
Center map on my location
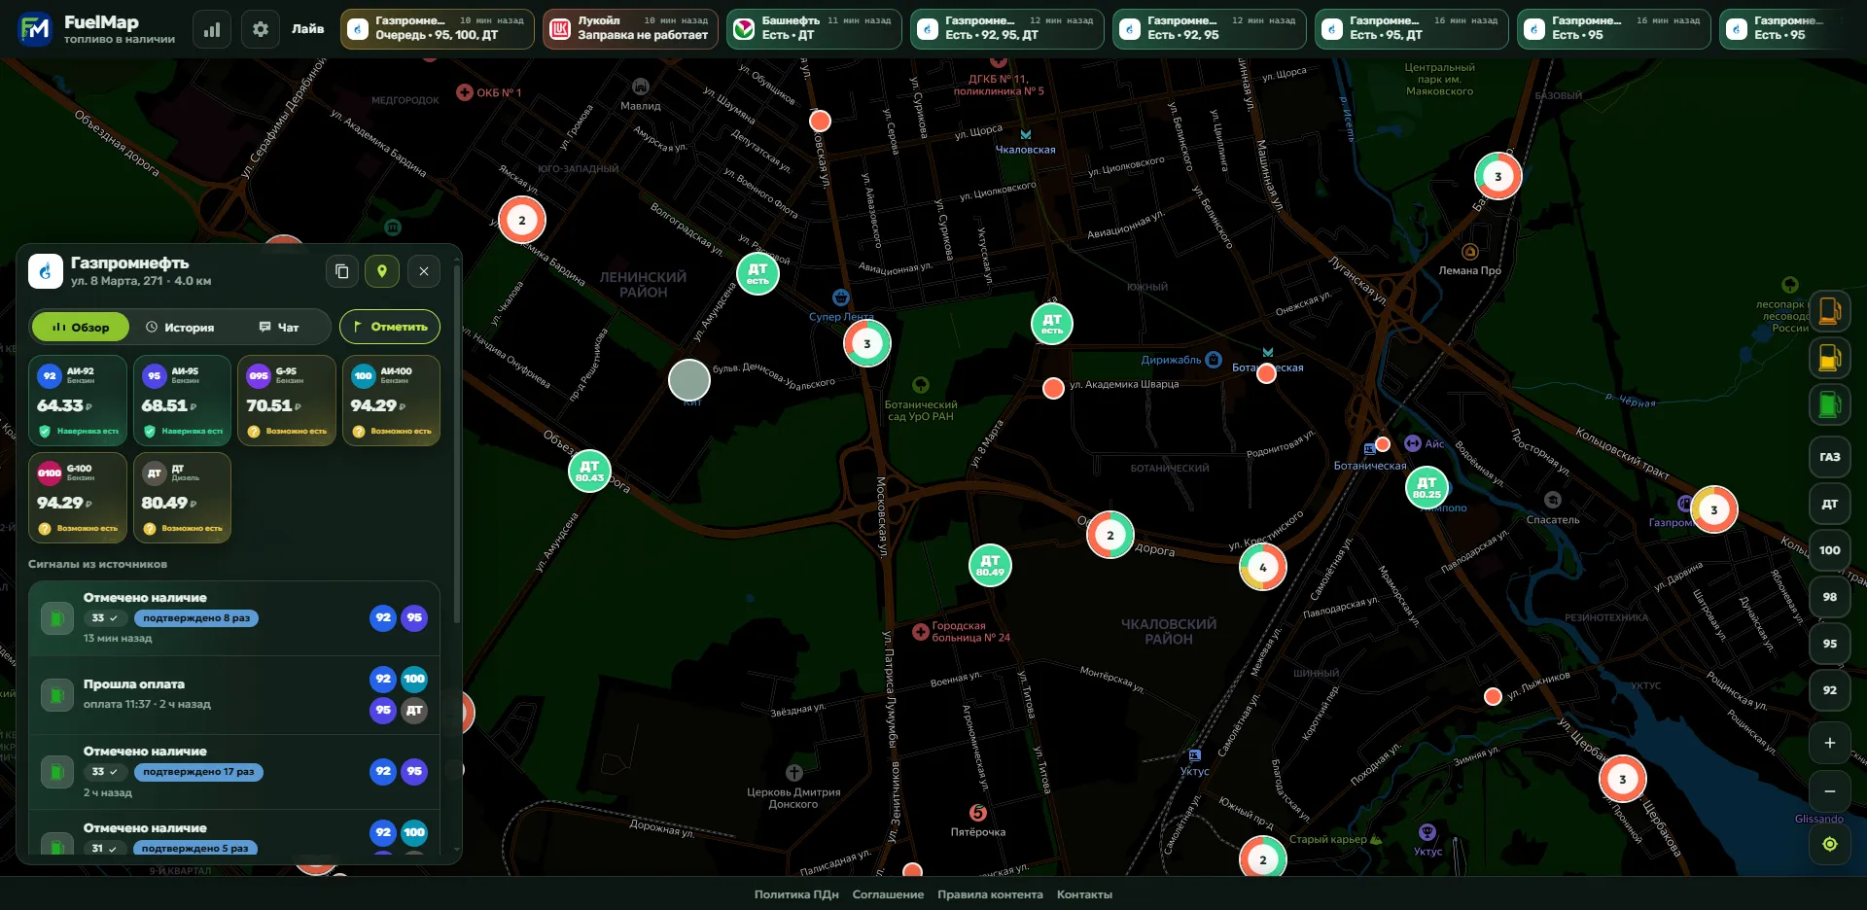(1830, 844)
